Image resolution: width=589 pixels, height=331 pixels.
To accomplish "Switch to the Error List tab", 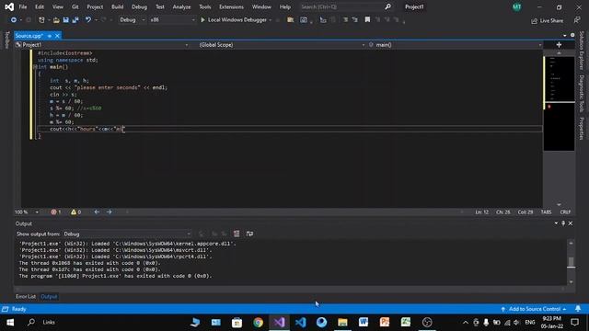I will pyautogui.click(x=26, y=296).
